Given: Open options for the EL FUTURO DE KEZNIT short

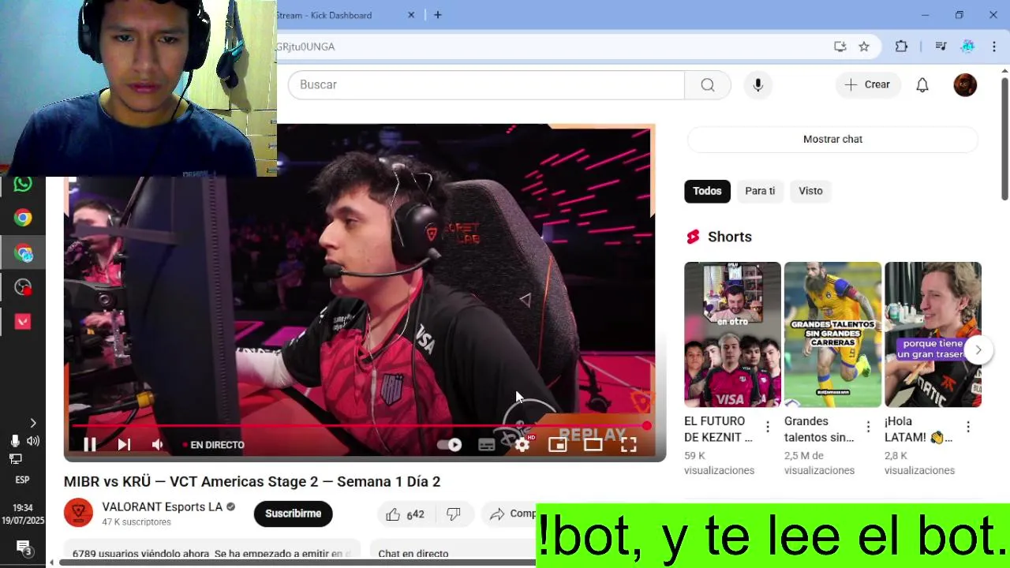Looking at the screenshot, I should tap(768, 428).
